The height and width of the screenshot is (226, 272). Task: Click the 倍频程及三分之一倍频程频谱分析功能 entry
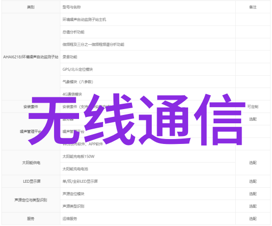pyautogui.click(x=93, y=45)
